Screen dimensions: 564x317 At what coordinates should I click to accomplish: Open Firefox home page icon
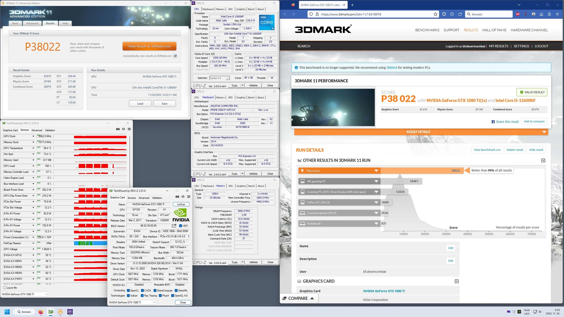541,14
